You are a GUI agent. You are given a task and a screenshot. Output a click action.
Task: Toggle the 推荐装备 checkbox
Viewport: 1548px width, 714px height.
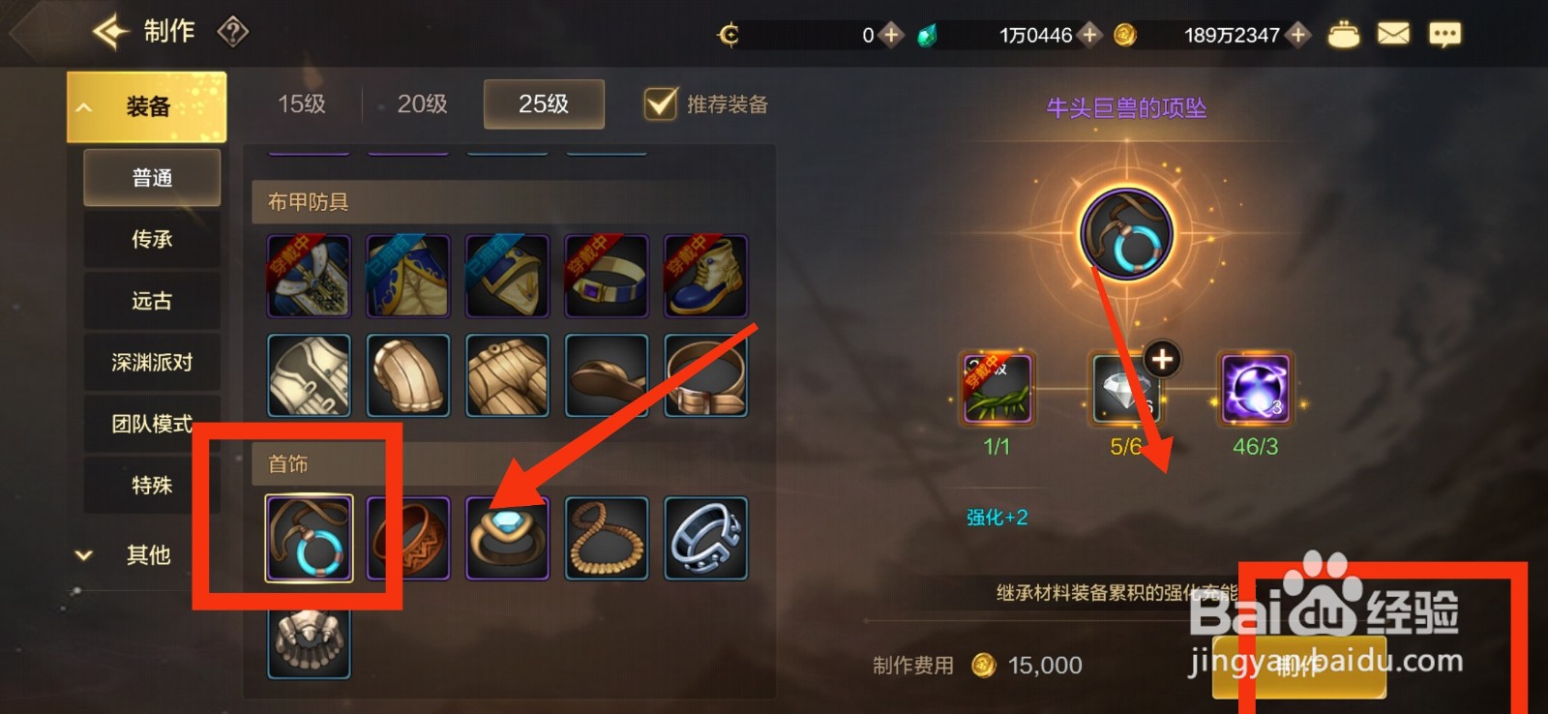click(661, 104)
